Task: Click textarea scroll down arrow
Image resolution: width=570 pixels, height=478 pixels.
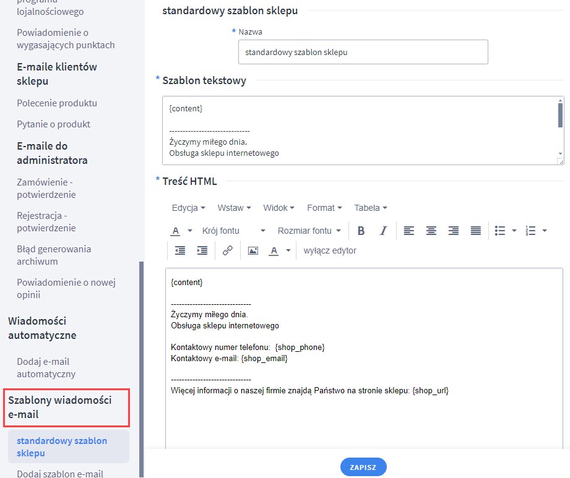Action: coord(560,153)
